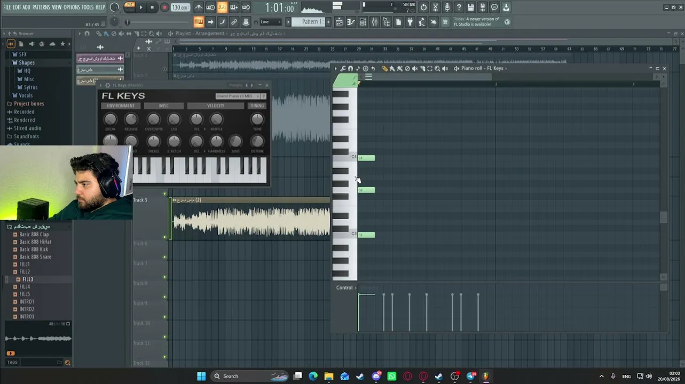The width and height of the screenshot is (685, 384).
Task: Expand the Project bones folder
Action: point(29,103)
